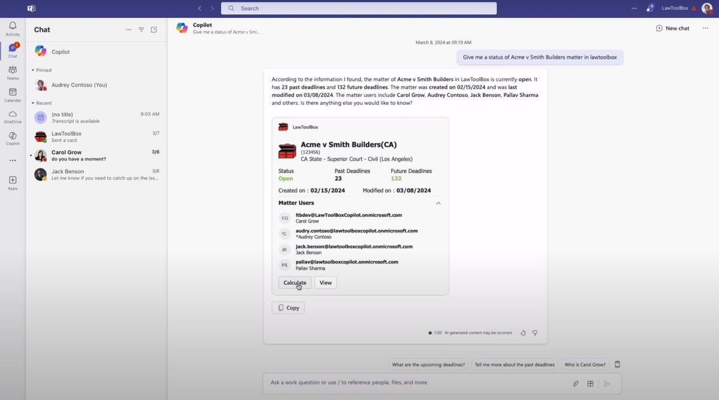Compose a new chat message
This screenshot has width=719, height=400.
tap(154, 29)
